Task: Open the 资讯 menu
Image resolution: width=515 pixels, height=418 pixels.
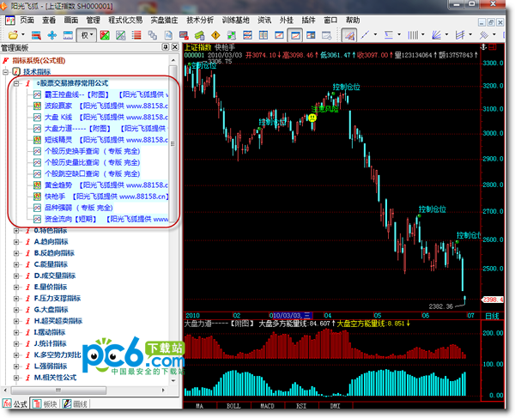Action: click(x=264, y=20)
